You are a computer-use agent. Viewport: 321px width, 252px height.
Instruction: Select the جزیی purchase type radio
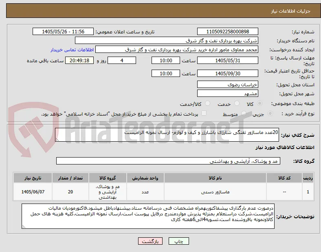[270, 114]
